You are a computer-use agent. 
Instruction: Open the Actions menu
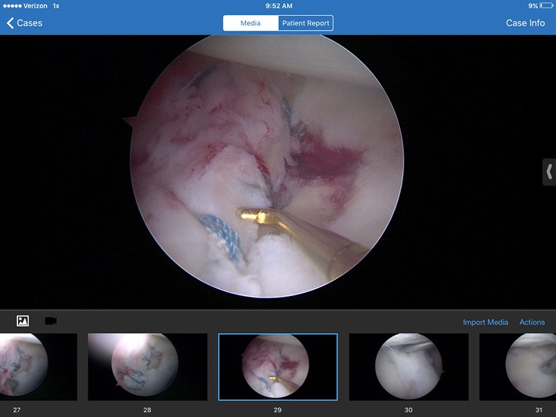click(x=532, y=322)
